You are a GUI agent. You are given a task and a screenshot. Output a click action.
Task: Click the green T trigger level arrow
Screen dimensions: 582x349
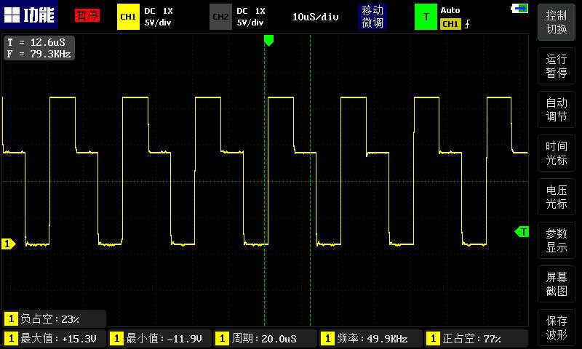pyautogui.click(x=522, y=231)
